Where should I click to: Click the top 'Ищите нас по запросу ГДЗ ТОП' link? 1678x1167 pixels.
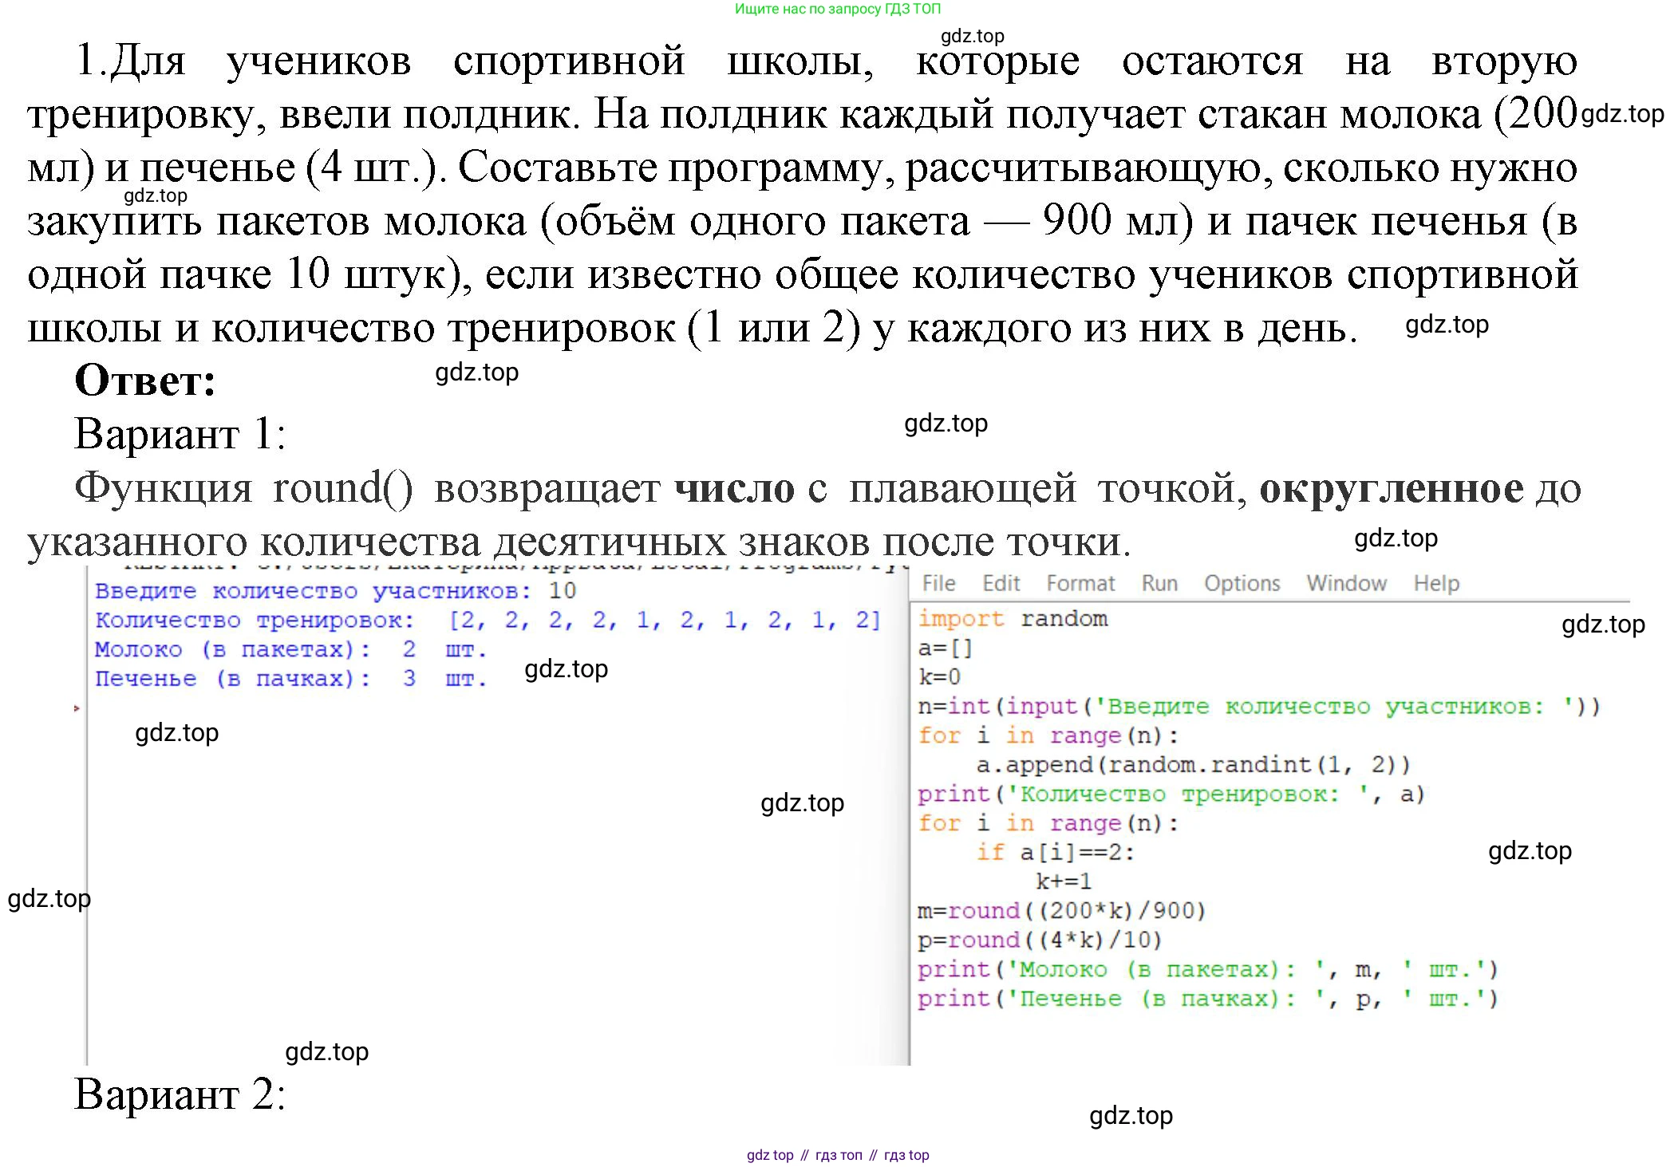(838, 9)
